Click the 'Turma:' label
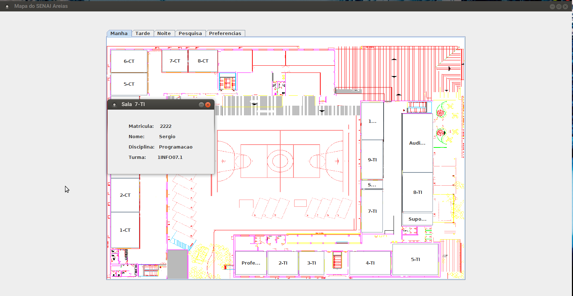The width and height of the screenshot is (573, 296). [x=137, y=157]
